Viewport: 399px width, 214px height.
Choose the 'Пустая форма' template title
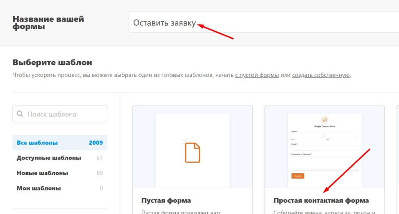(166, 200)
